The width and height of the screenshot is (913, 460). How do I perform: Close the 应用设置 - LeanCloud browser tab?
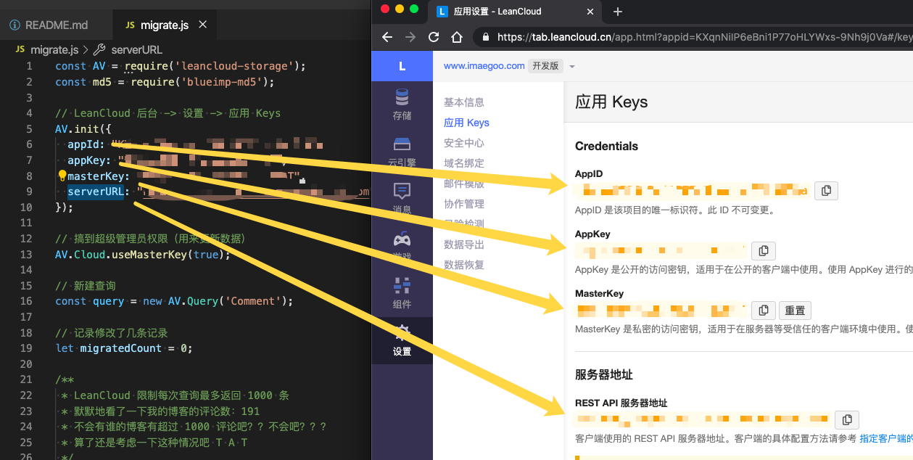coord(590,12)
